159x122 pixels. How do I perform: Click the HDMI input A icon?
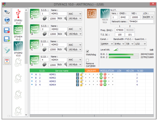35,14
